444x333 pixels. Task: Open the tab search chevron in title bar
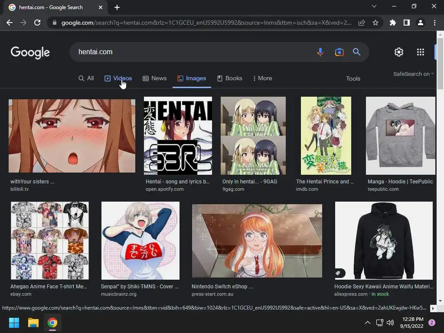click(x=374, y=6)
